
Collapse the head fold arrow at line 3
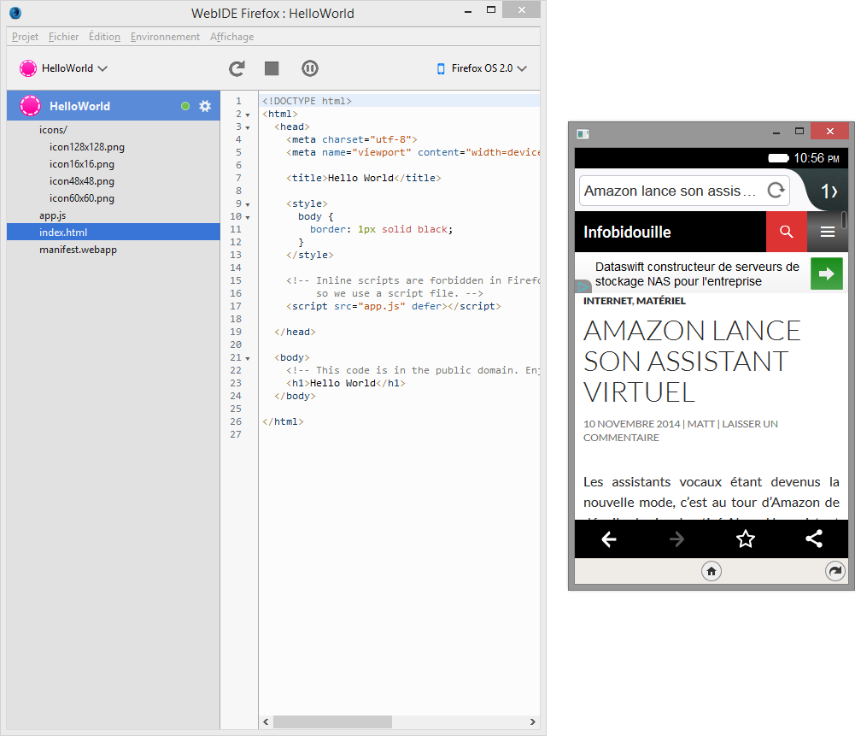coord(248,127)
